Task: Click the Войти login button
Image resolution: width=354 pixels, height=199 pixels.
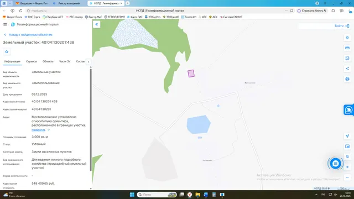Action: click(x=342, y=26)
